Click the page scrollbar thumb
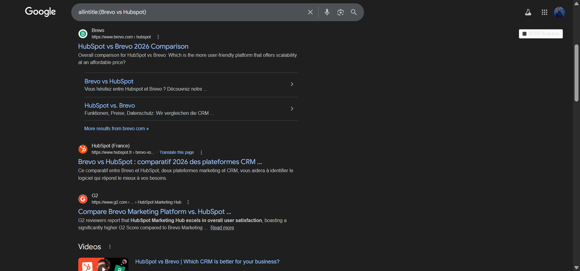The width and height of the screenshot is (580, 271). 576,73
